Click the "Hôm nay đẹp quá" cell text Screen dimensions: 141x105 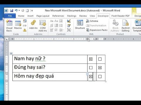pos(34,76)
